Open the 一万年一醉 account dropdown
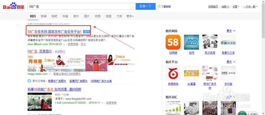Viewport: 265px width, 115px height. pyautogui.click(x=251, y=7)
